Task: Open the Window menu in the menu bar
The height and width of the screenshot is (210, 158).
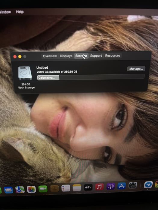Action: pos(5,12)
